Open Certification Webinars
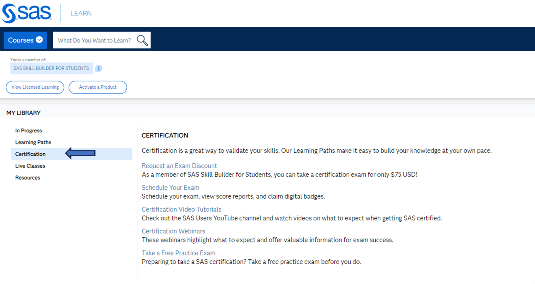The height and width of the screenshot is (284, 535). click(x=173, y=231)
